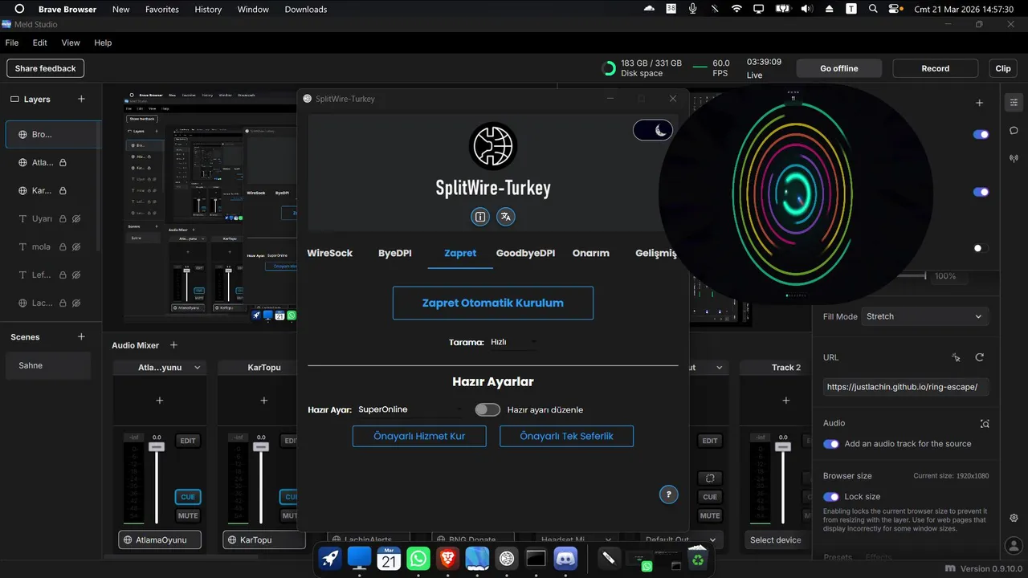
Task: Open the AtlamaOyunu source selector
Action: pyautogui.click(x=159, y=539)
